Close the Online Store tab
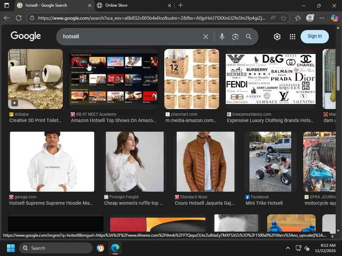The width and height of the screenshot is (342, 256). [169, 5]
